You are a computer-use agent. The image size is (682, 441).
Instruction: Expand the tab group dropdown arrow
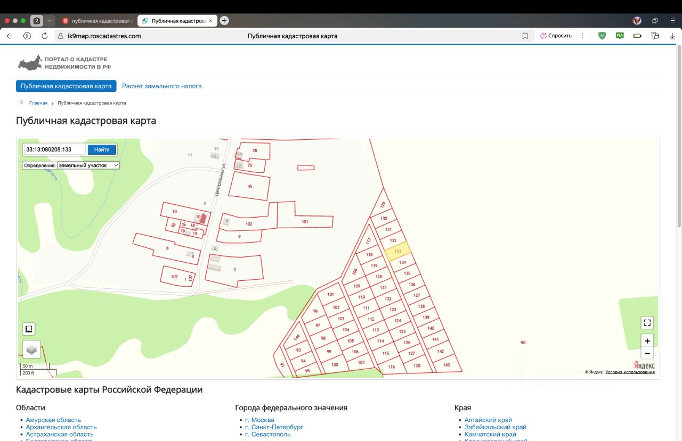click(50, 21)
